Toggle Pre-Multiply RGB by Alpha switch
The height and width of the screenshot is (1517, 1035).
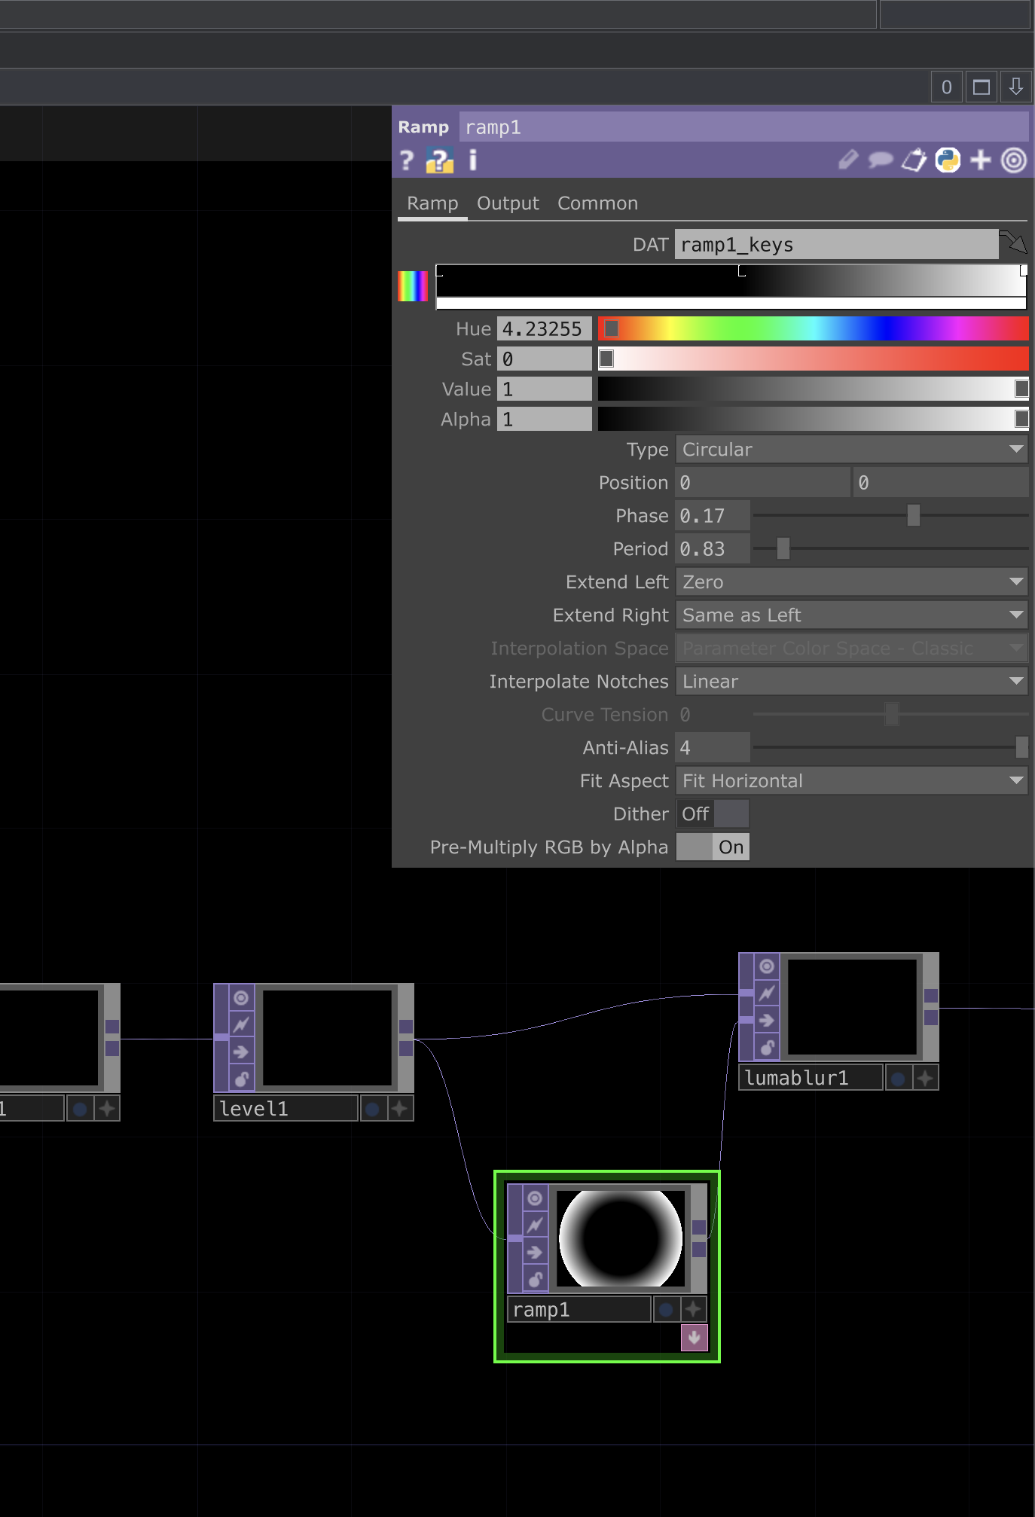(x=712, y=847)
